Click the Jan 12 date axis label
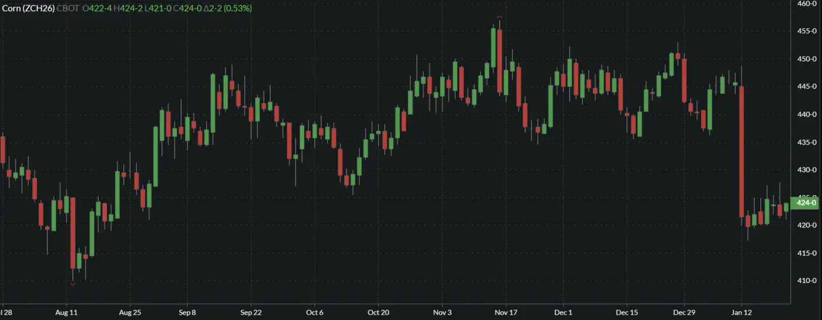Screen dimensions: 822x320 click(742, 312)
